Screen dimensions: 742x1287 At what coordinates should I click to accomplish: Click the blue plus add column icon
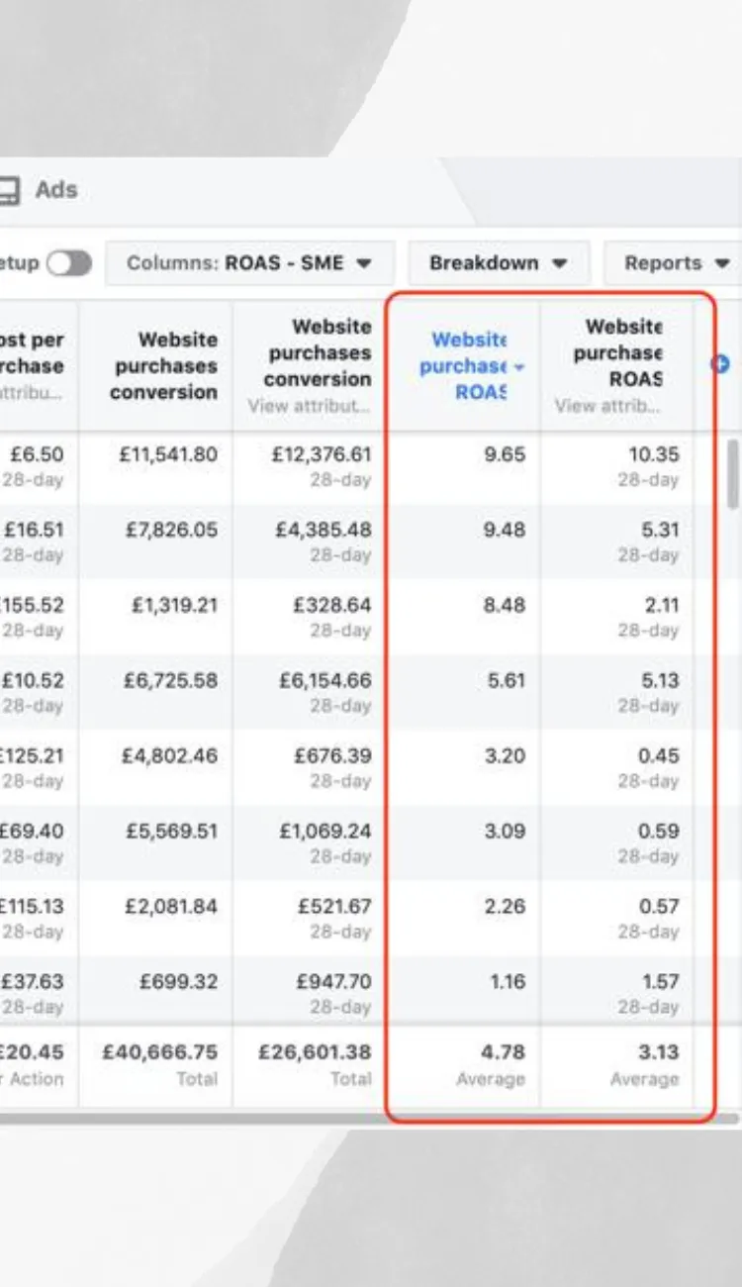pyautogui.click(x=720, y=364)
